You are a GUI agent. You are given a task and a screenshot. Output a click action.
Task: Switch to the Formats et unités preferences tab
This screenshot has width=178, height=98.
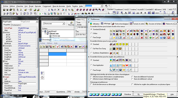coord(137,24)
